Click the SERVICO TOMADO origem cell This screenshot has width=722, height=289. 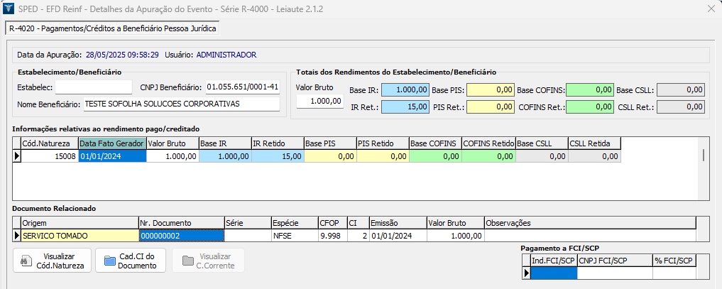pyautogui.click(x=79, y=235)
